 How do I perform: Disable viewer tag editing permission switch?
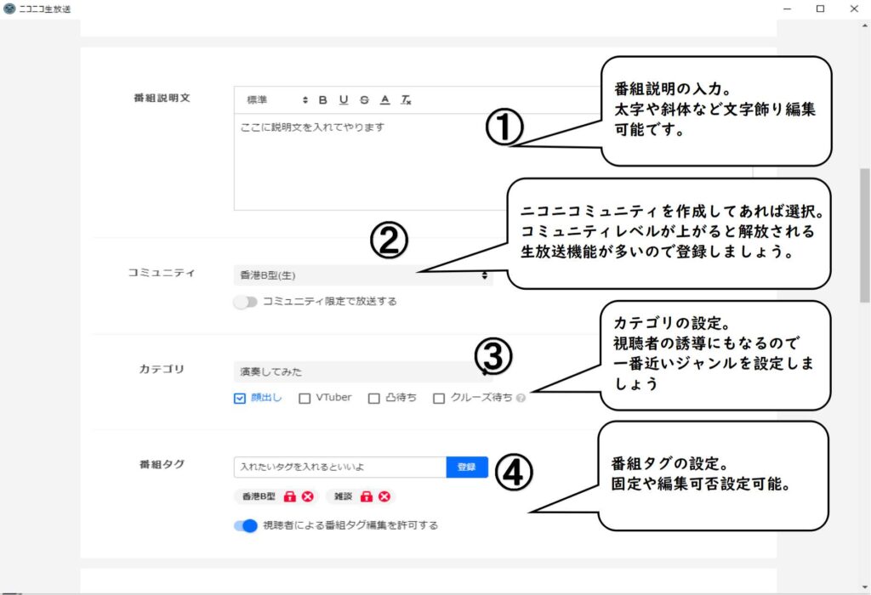click(x=246, y=525)
